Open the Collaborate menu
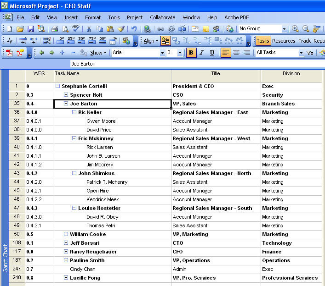 coord(163,17)
